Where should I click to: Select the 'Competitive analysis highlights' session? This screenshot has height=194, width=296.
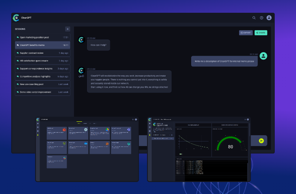point(42,77)
